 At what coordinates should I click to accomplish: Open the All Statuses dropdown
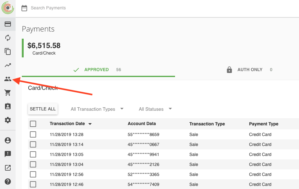click(x=155, y=109)
